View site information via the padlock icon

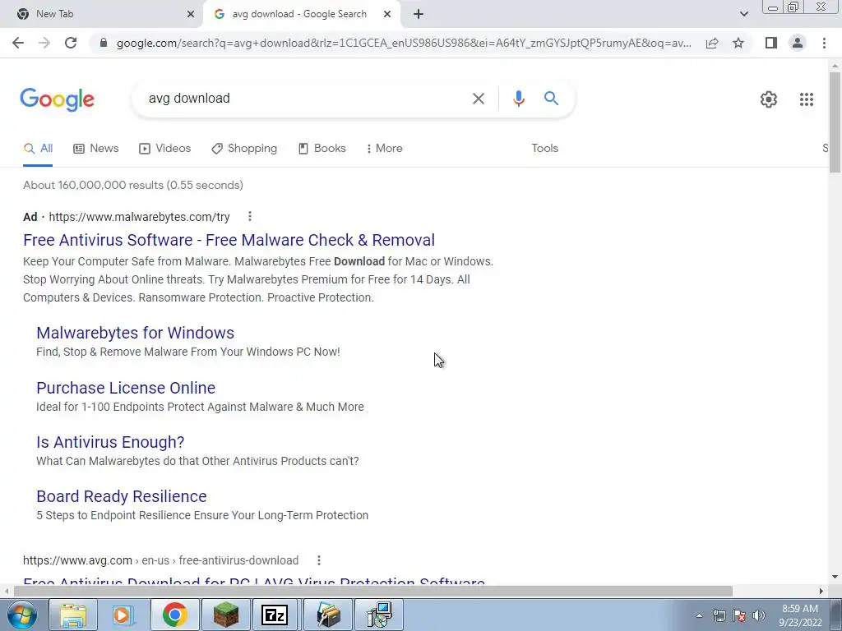click(104, 43)
